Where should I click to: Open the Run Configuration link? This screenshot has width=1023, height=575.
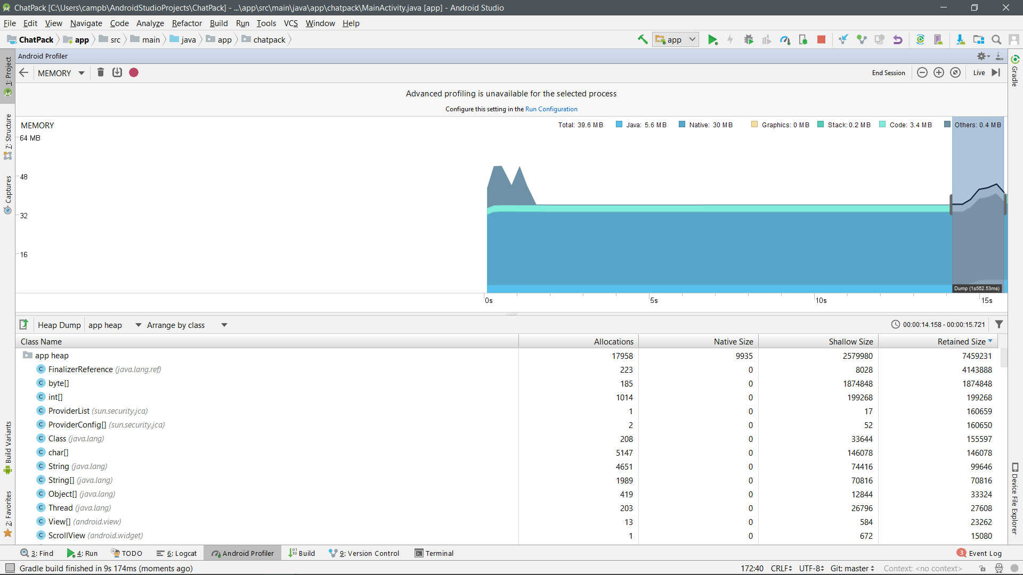coord(551,109)
